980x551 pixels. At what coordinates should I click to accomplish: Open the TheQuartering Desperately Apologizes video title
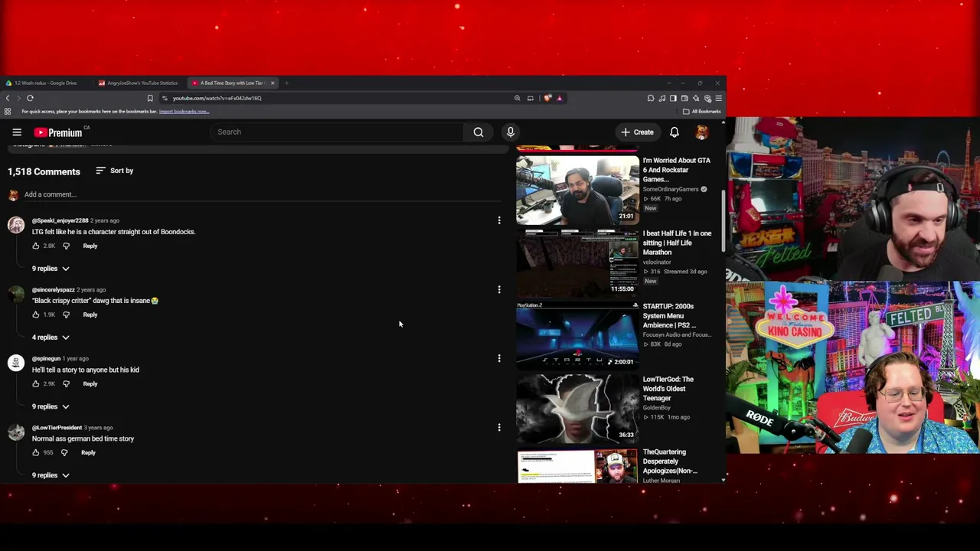coord(670,461)
